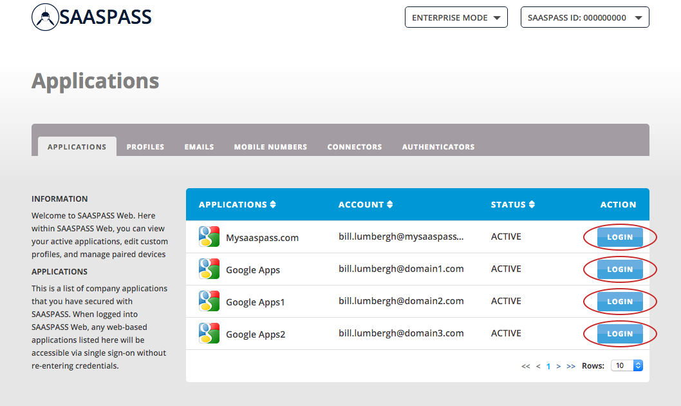Viewport: 681px width, 406px height.
Task: Open the Enterprise Mode dropdown
Action: (456, 17)
